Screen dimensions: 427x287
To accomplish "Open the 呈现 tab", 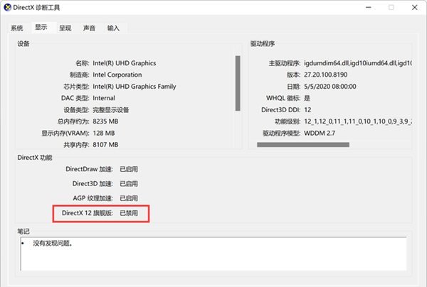I will [x=65, y=28].
